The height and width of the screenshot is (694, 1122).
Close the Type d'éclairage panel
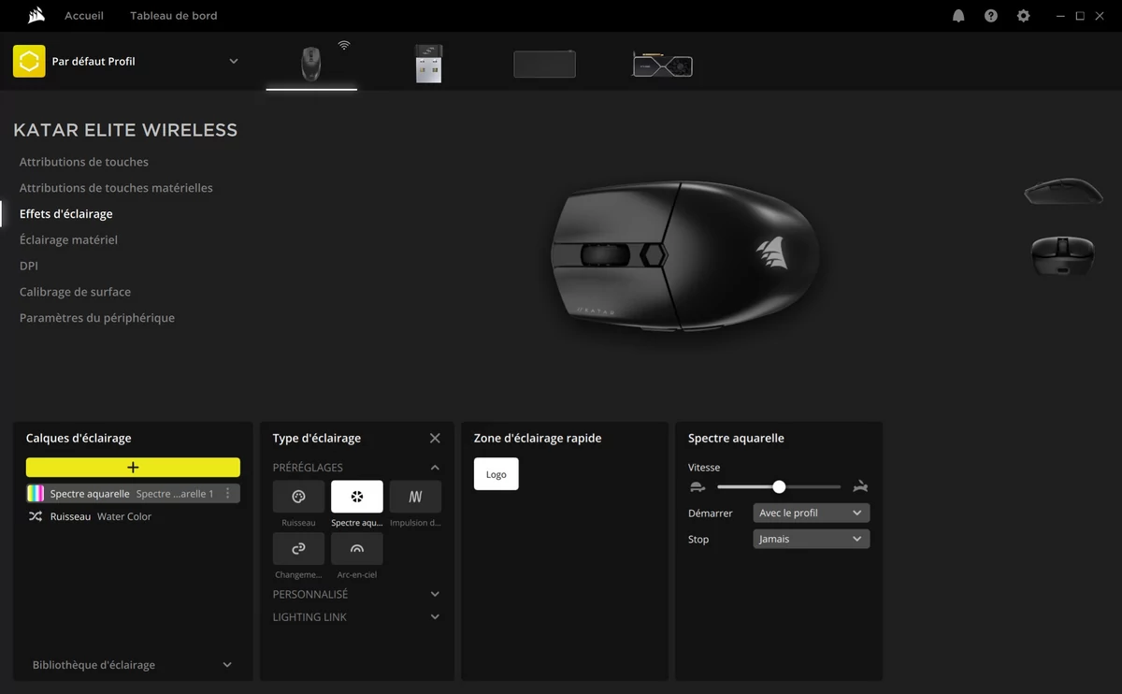pyautogui.click(x=435, y=438)
